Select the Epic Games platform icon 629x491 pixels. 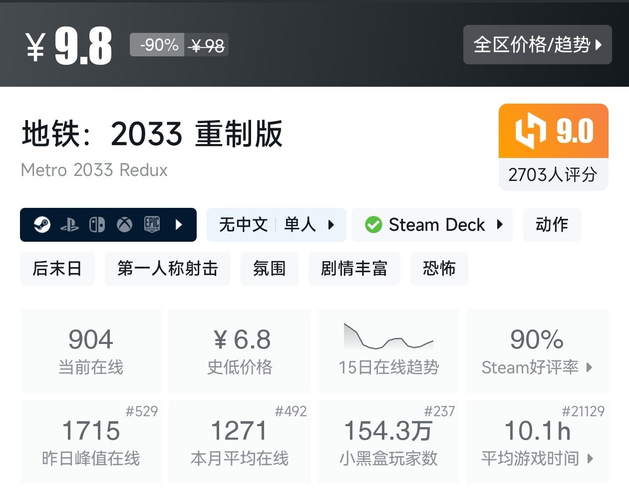point(152,225)
